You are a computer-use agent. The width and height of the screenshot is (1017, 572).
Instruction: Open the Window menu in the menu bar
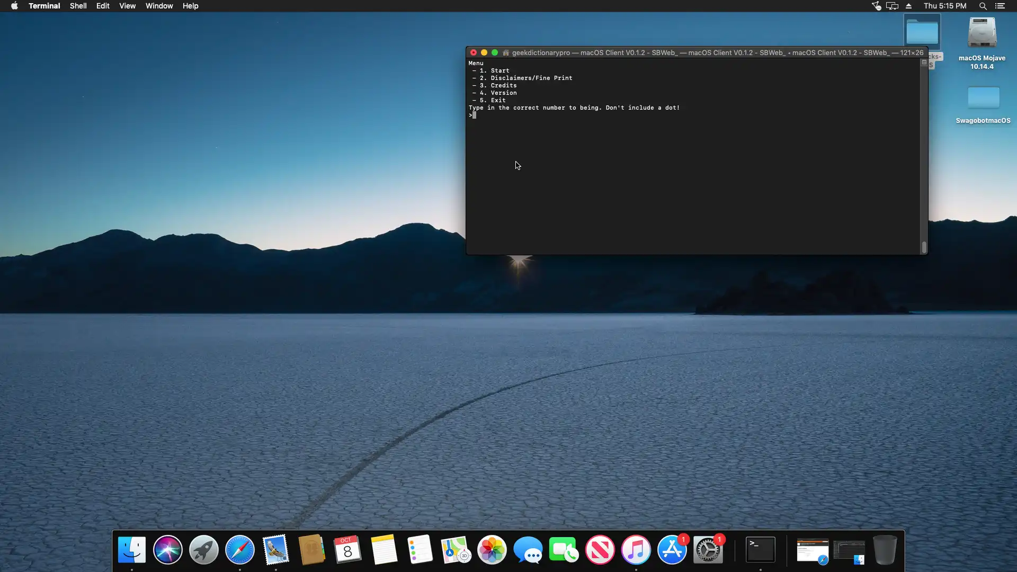click(159, 6)
